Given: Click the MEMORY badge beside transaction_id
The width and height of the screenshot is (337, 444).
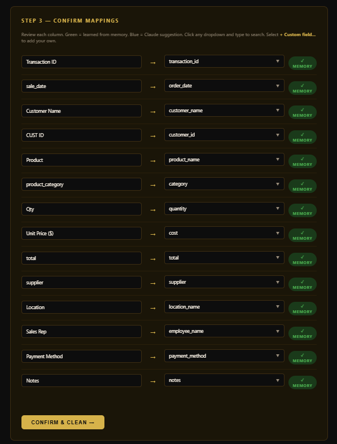Looking at the screenshot, I should coord(303,63).
